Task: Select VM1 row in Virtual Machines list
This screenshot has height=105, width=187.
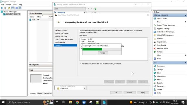Action: 41,20
